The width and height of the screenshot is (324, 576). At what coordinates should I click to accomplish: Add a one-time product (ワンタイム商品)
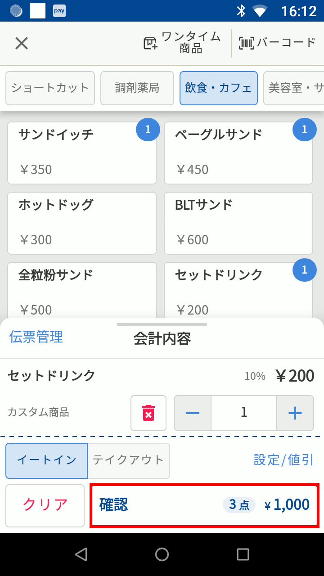[182, 43]
